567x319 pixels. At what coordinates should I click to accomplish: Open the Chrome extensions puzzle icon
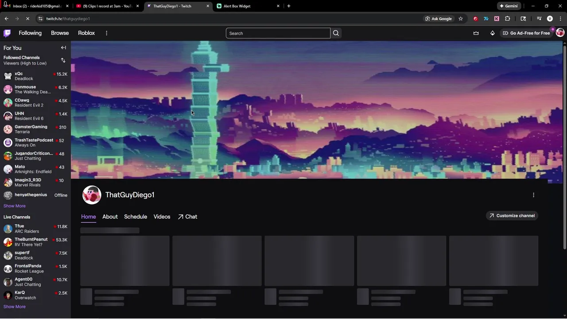[x=508, y=19]
